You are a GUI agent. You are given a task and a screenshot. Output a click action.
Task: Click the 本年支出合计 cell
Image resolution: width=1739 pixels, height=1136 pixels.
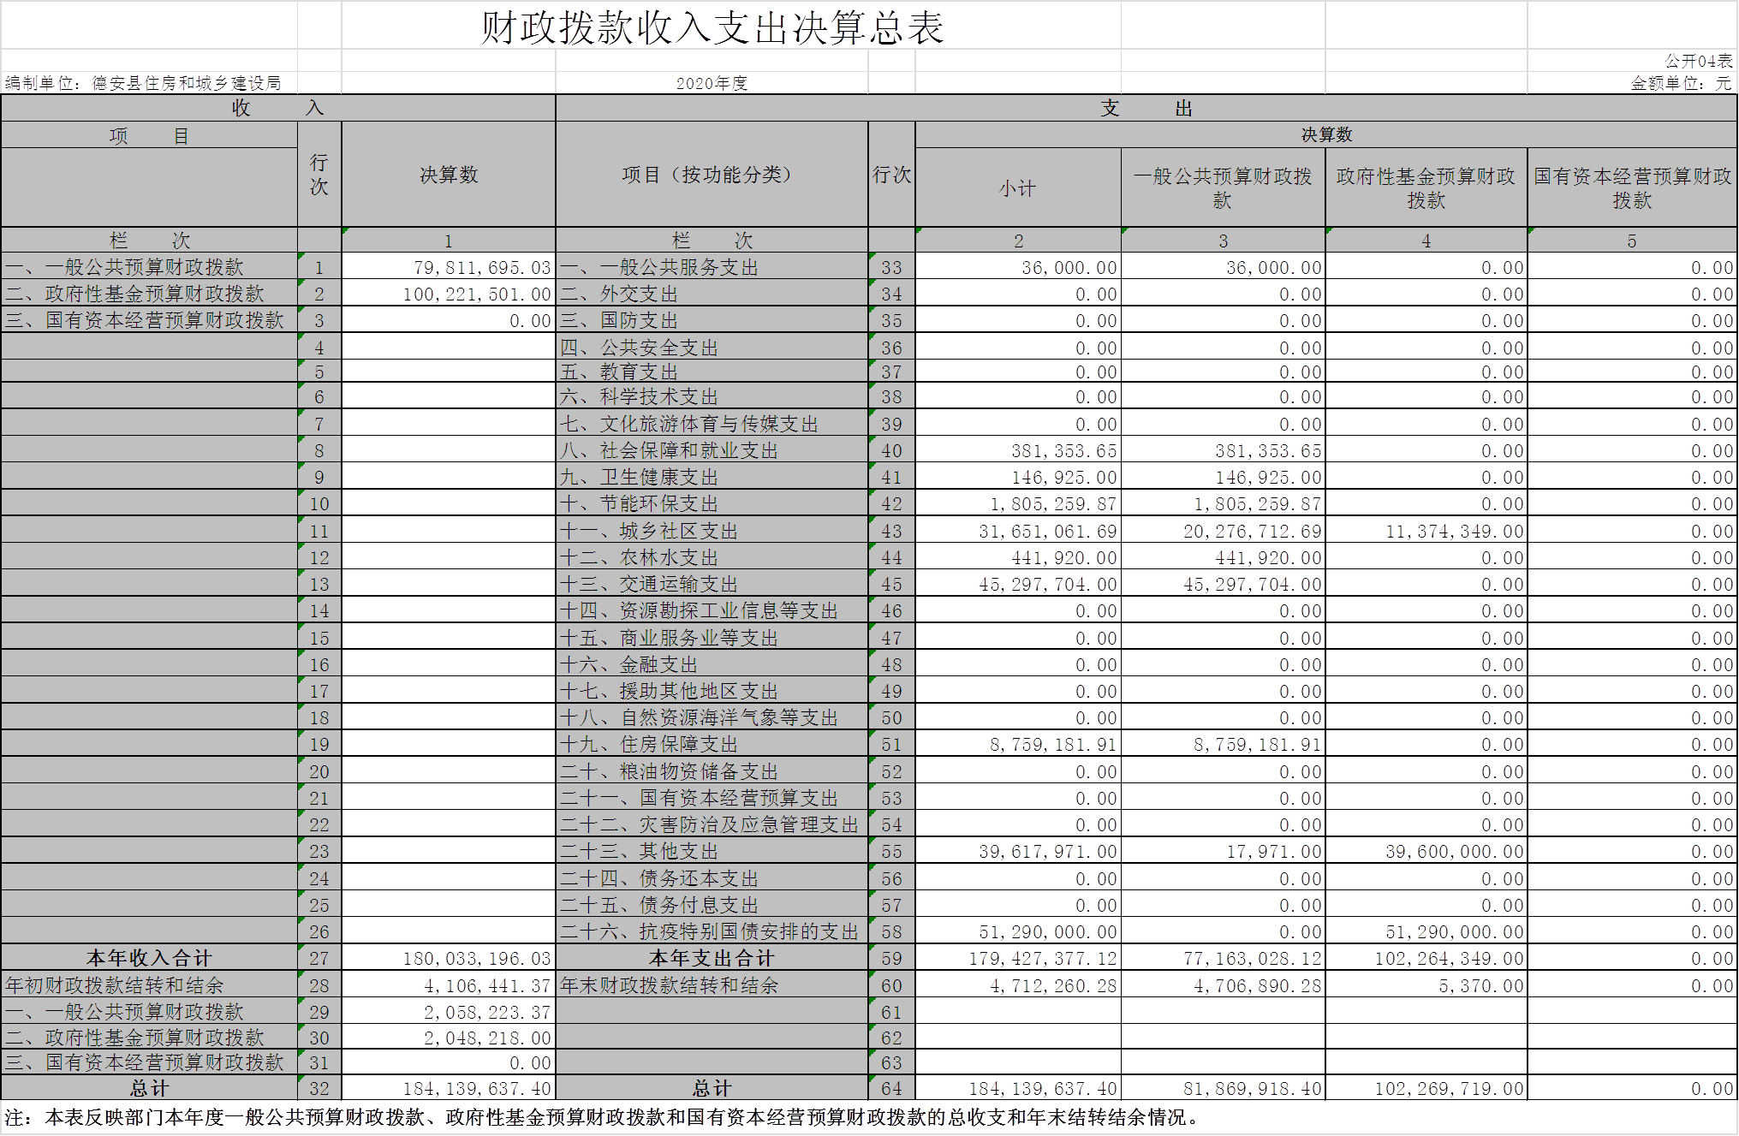click(711, 958)
